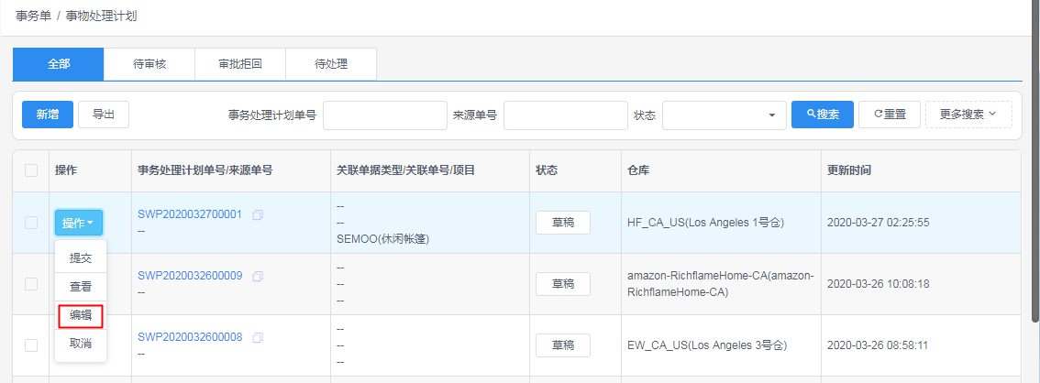1040x383 pixels.
Task: Switch to the 待审核 tab
Action: (149, 64)
